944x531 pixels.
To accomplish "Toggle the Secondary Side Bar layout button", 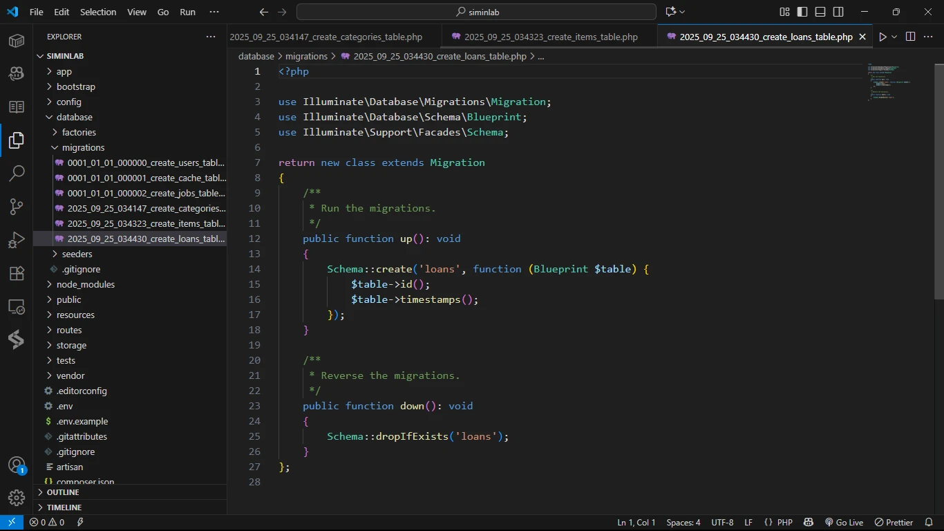I will (838, 12).
